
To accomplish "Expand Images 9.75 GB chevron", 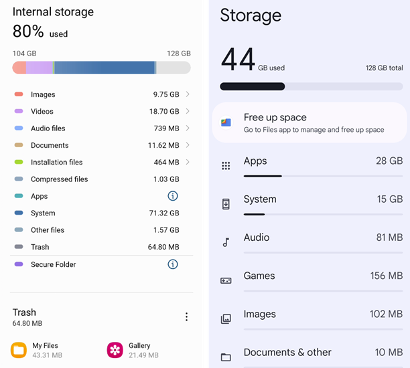I will pyautogui.click(x=188, y=94).
